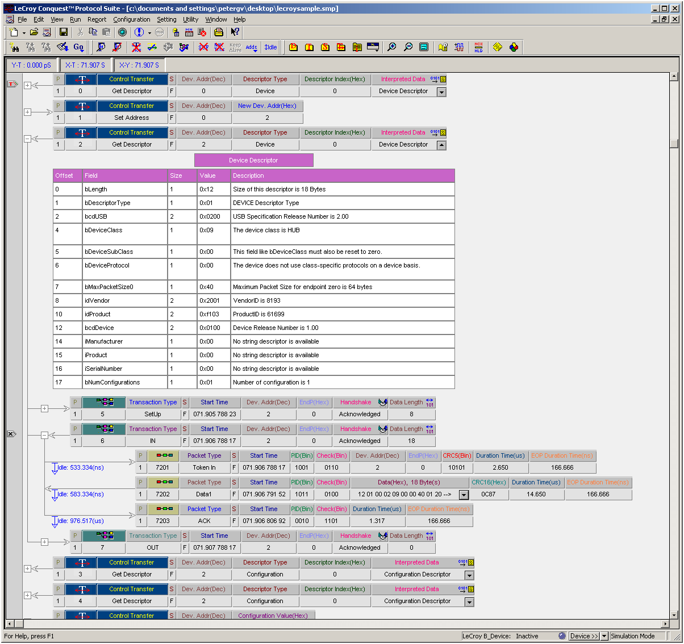
Task: Click the Print toolbar icon
Action: click(x=218, y=32)
